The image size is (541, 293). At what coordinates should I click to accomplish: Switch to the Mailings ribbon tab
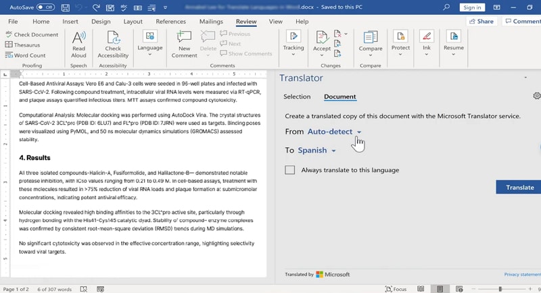pyautogui.click(x=211, y=22)
